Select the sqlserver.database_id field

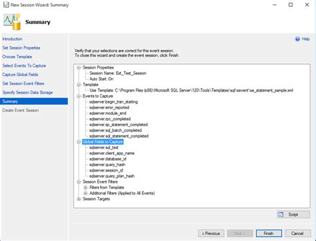click(x=108, y=159)
